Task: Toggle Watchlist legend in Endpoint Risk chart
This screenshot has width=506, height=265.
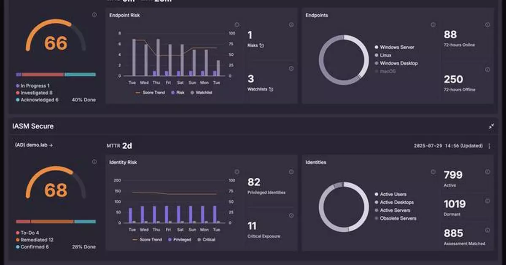Action: (x=201, y=92)
